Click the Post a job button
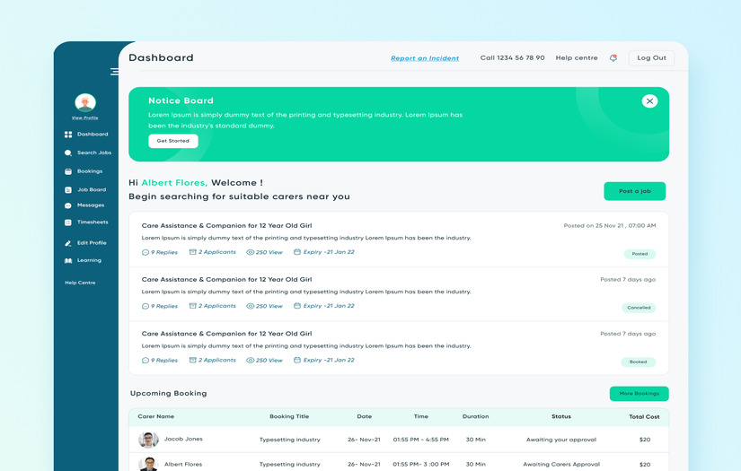 click(x=635, y=191)
